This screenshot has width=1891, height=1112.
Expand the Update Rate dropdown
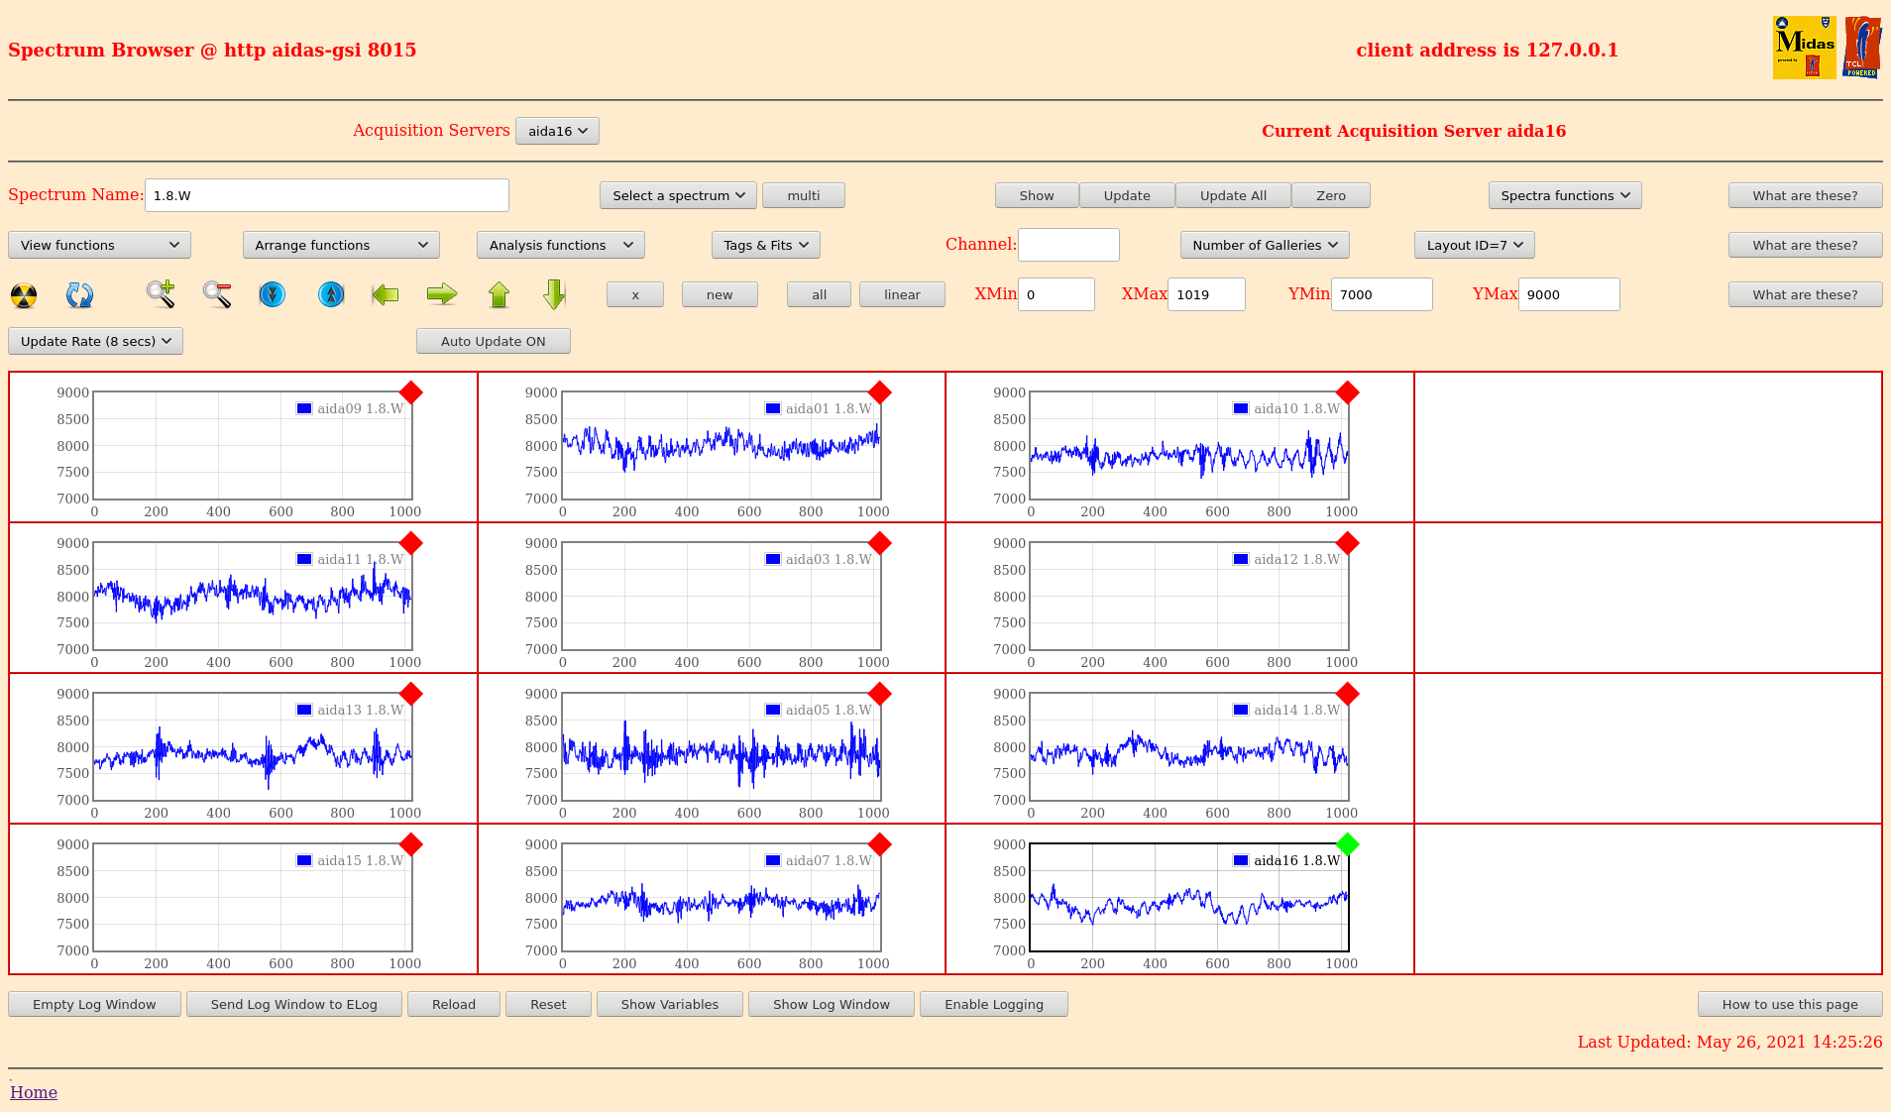[x=95, y=341]
